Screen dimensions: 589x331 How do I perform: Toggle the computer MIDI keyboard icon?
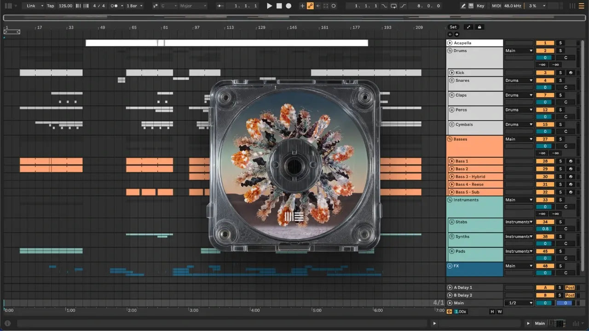(x=471, y=6)
